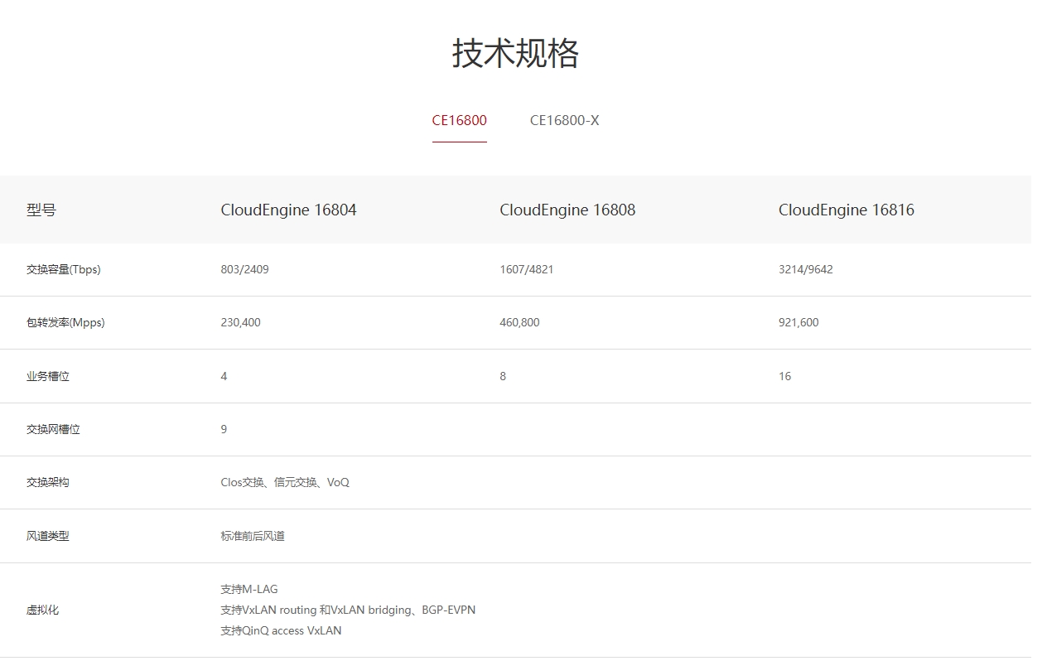Click the 交换容量(Tbps) row label
Viewport: 1047px width, 661px height.
click(x=63, y=270)
